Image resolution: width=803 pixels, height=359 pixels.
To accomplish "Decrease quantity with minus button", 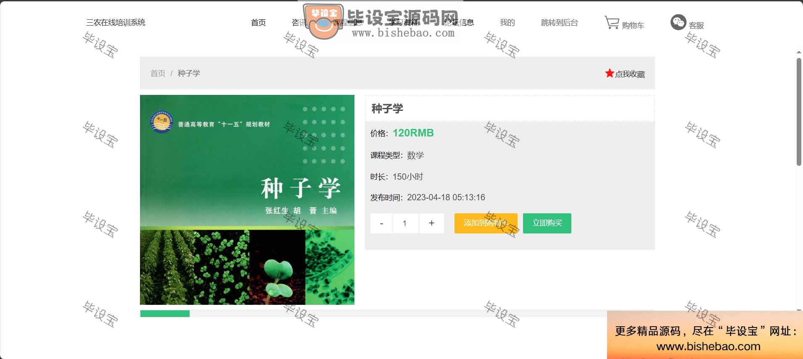I will coord(381,223).
